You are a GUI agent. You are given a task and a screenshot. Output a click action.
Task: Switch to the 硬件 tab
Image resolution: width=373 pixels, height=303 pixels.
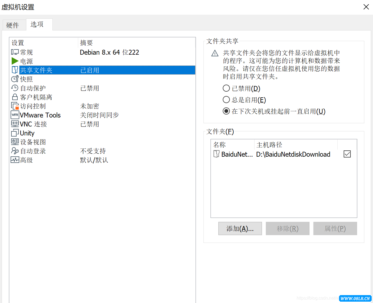coord(13,24)
